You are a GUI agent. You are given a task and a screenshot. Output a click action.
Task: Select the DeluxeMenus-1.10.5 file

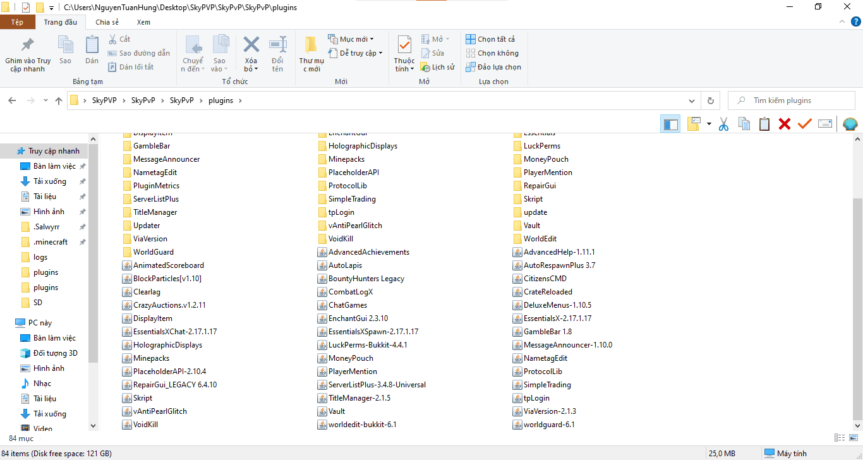click(557, 305)
